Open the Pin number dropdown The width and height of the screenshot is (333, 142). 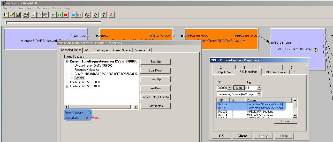click(259, 88)
